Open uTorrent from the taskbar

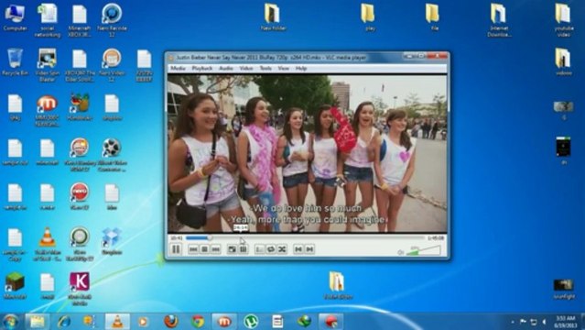(251, 322)
